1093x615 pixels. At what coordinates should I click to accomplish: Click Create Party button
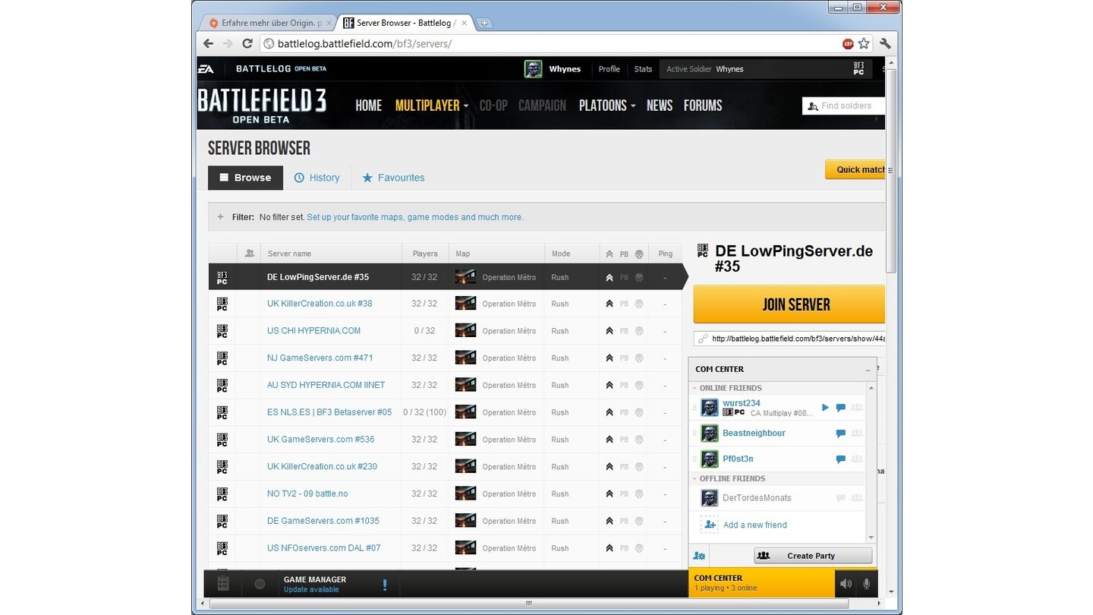click(x=813, y=556)
